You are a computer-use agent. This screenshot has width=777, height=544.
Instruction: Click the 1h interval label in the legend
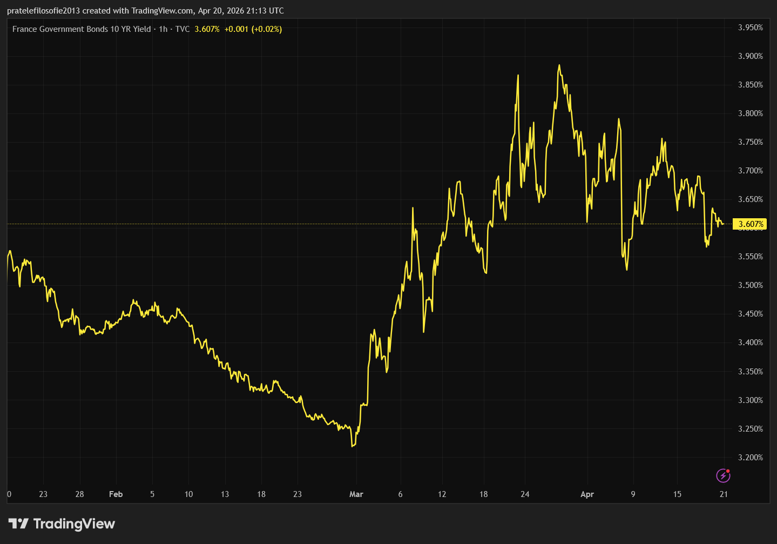[x=163, y=29]
